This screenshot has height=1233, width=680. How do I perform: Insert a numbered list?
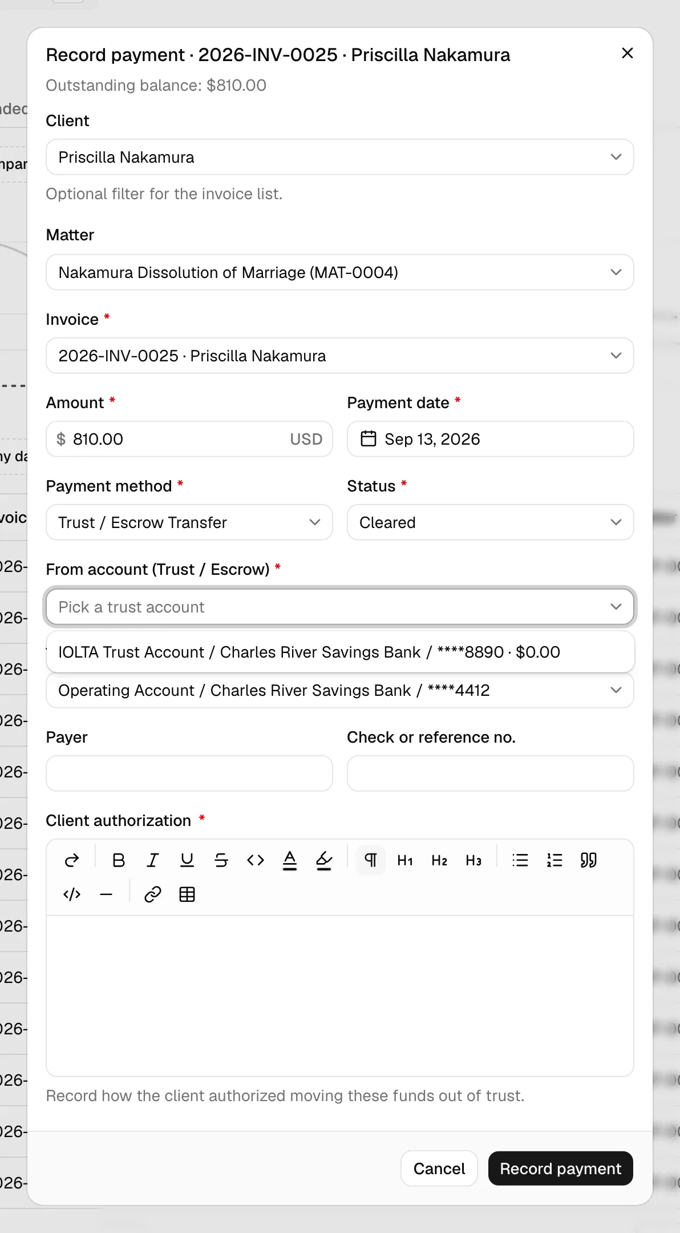point(554,860)
